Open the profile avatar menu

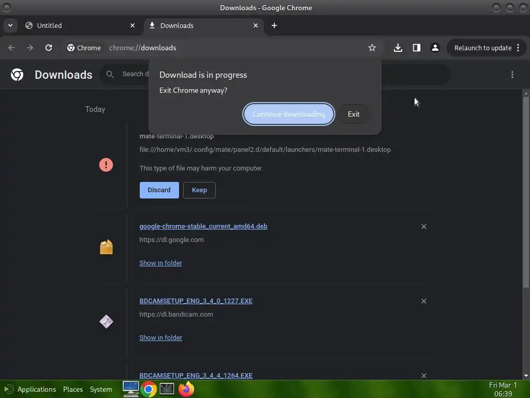pyautogui.click(x=435, y=48)
